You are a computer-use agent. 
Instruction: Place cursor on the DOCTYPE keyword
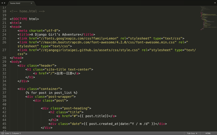[20, 19]
